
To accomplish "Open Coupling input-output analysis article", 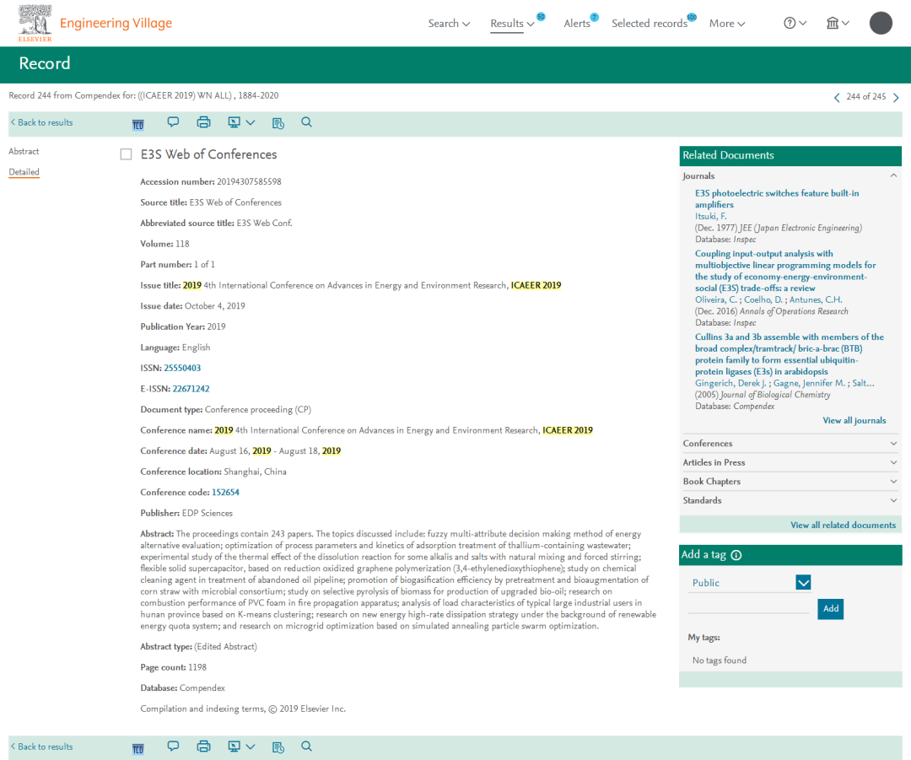I will [785, 271].
